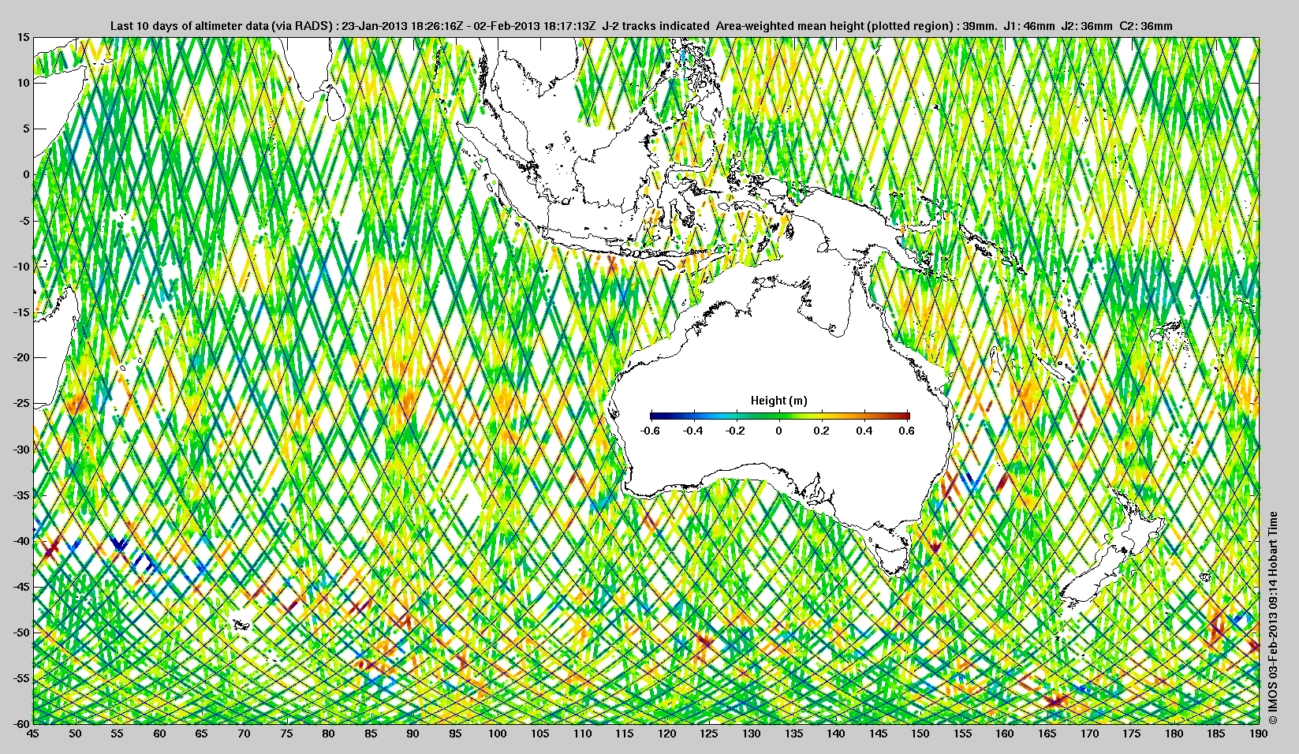Image resolution: width=1299 pixels, height=754 pixels.
Task: Click the '-10' latitude tick label
Action: point(21,266)
